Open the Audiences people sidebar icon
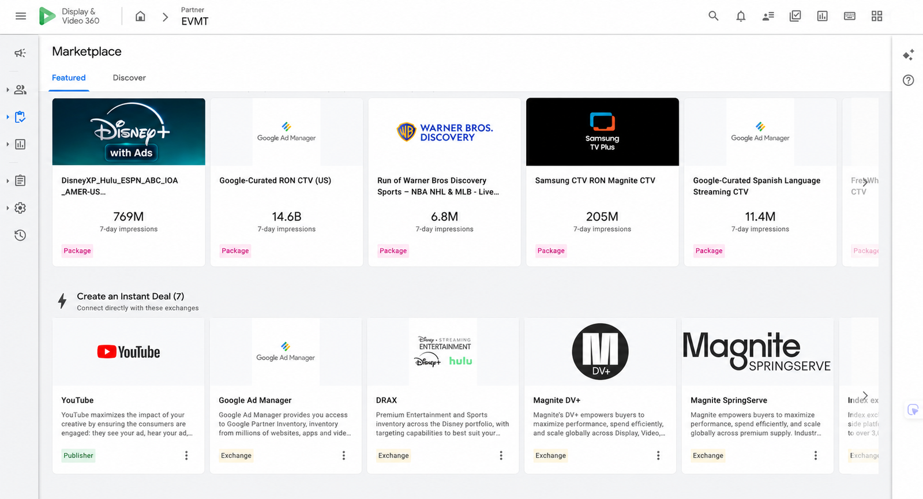 click(x=20, y=89)
